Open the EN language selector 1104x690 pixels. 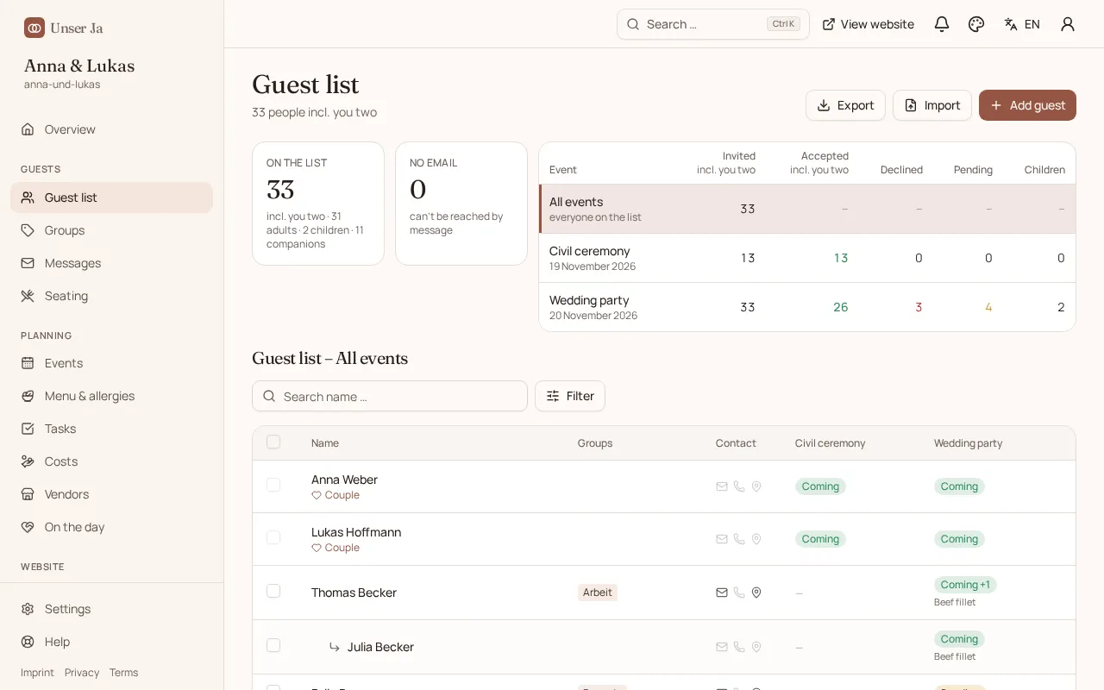tap(1022, 24)
